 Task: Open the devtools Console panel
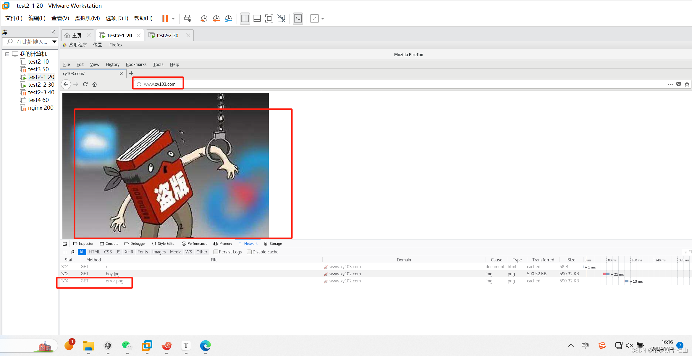pyautogui.click(x=109, y=244)
